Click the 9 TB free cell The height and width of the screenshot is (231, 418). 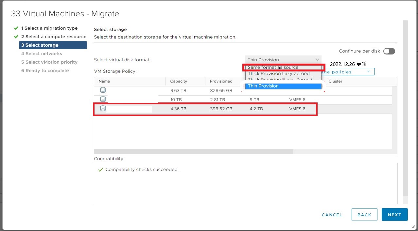254,100
